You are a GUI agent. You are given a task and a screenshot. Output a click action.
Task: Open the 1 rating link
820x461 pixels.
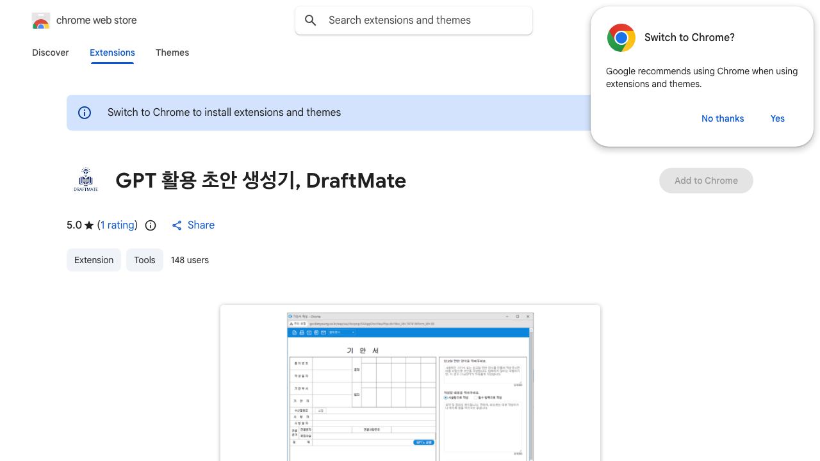(x=118, y=225)
